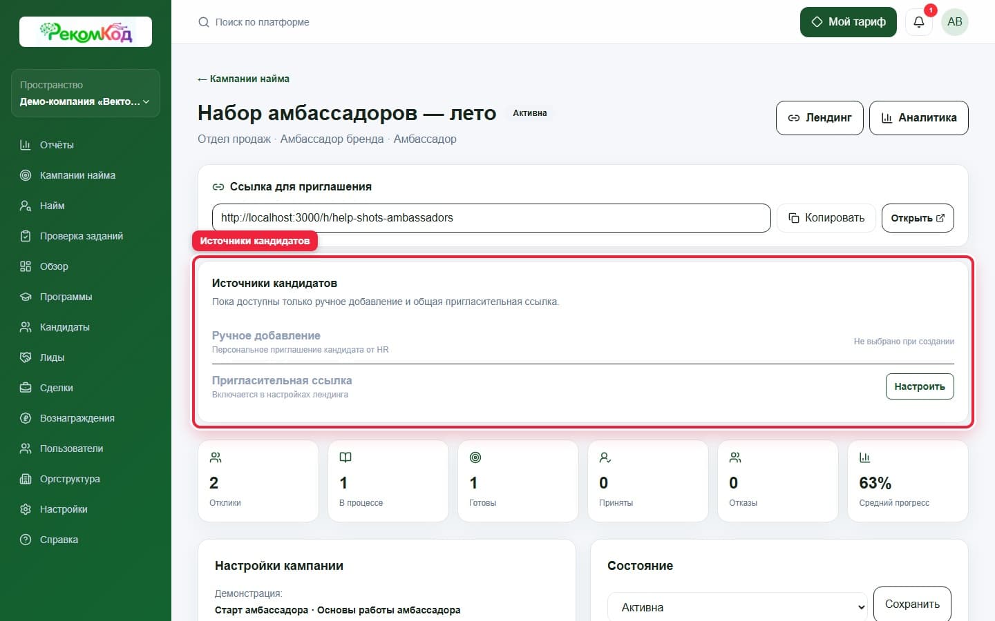
Task: Click the link icon beside Ссылка для приглашения
Action: click(x=218, y=187)
